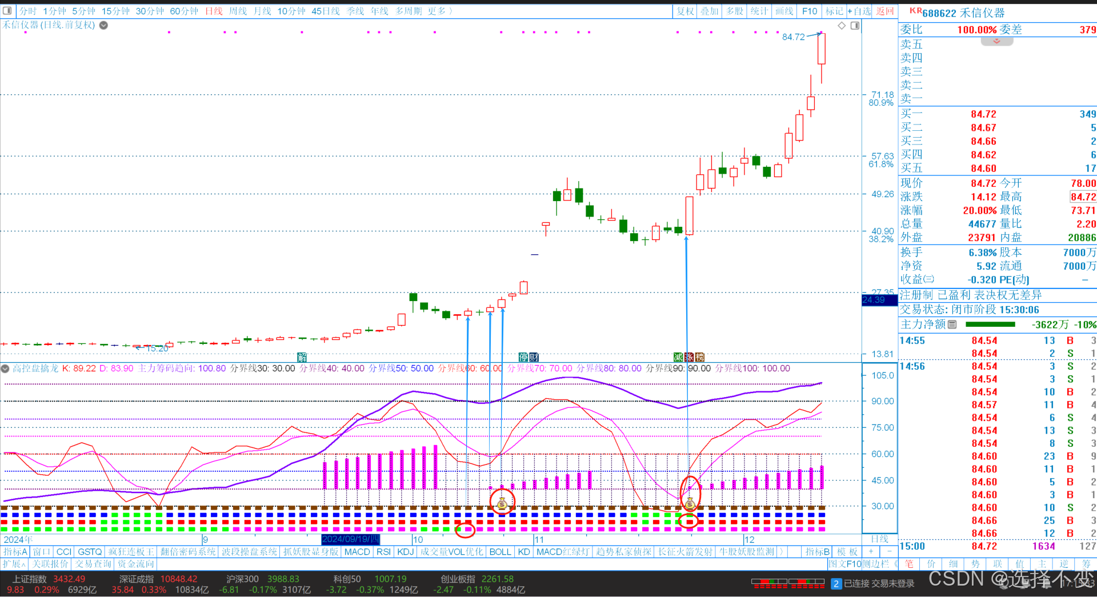Expand the 扩展 panel

click(14, 564)
